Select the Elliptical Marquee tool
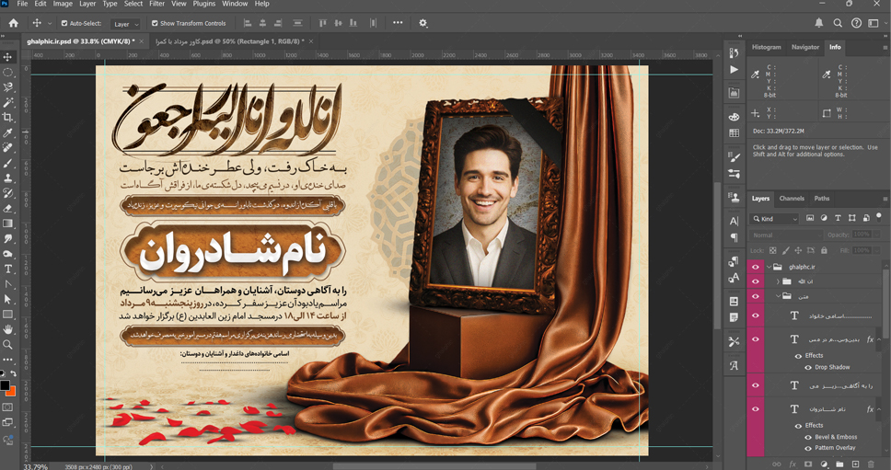 pyautogui.click(x=8, y=72)
